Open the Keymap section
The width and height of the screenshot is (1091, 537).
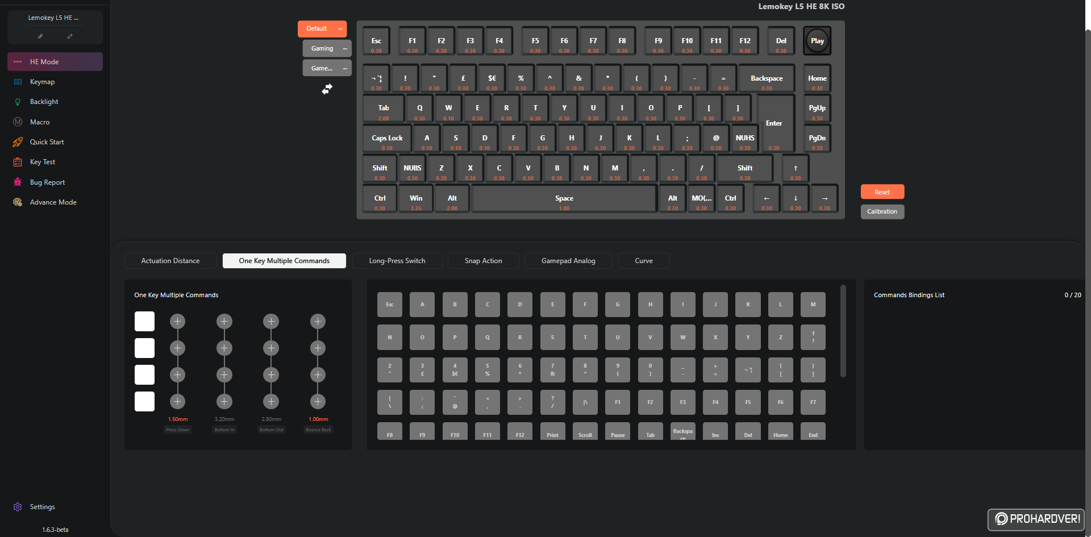coord(55,82)
